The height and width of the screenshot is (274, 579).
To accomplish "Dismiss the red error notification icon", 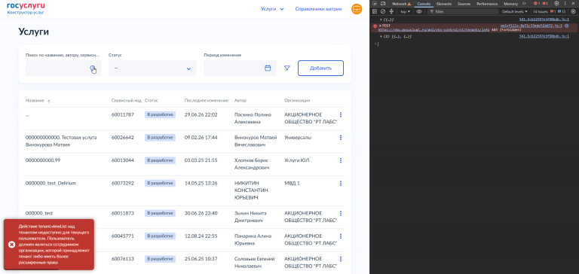I will 11,245.
